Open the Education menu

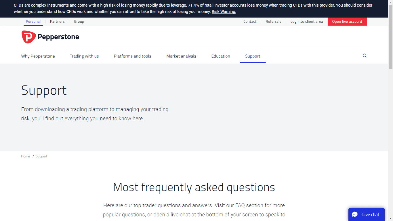221,56
